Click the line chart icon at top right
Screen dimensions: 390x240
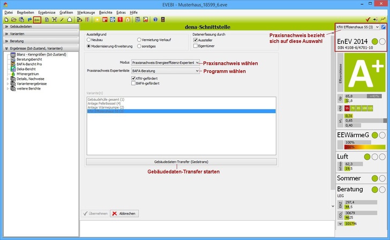click(382, 19)
